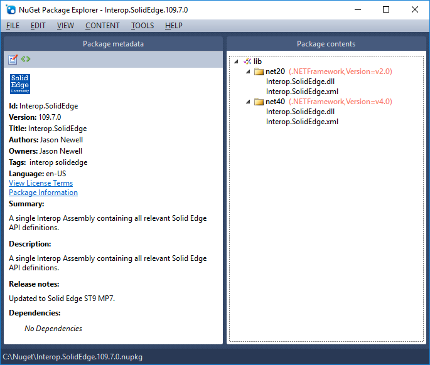430x365 pixels.
Task: Click the Owners: Jason Newell text
Action: tap(46, 151)
